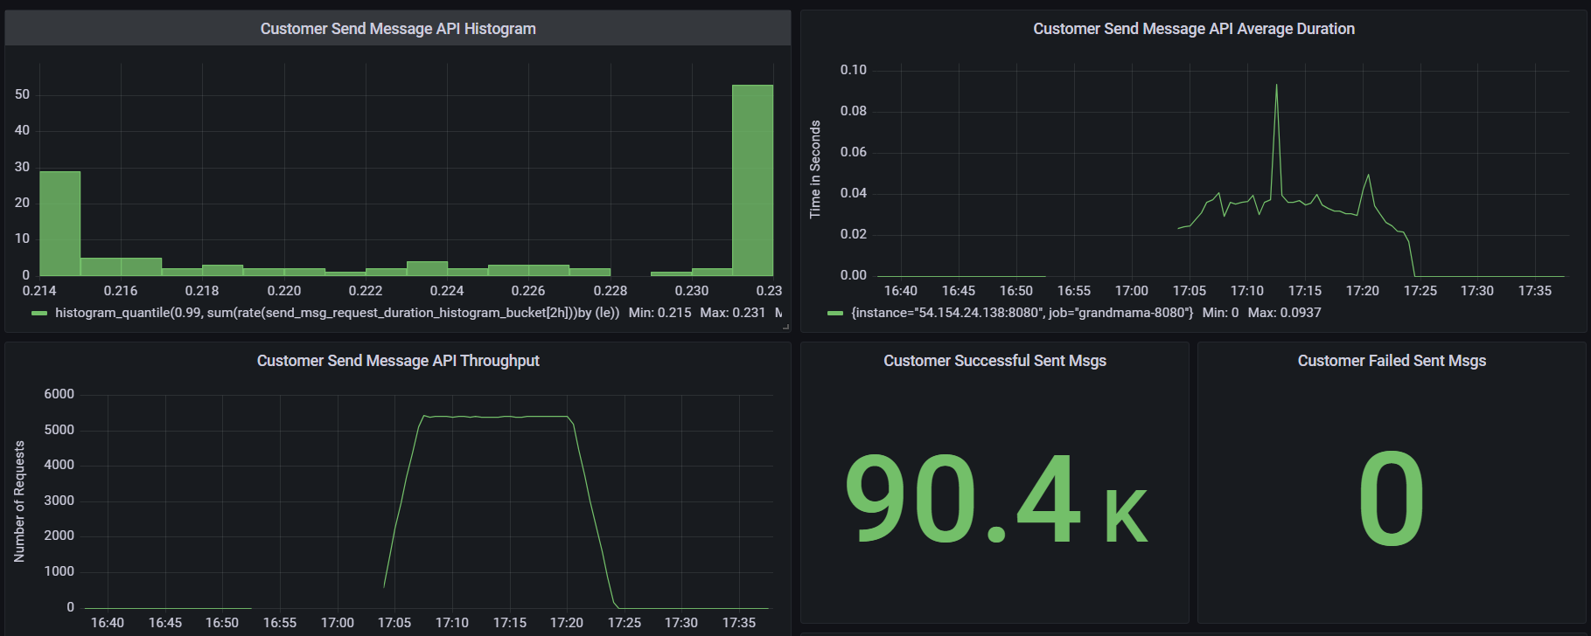
Task: Click the 0 failed messages value
Action: (x=1391, y=500)
